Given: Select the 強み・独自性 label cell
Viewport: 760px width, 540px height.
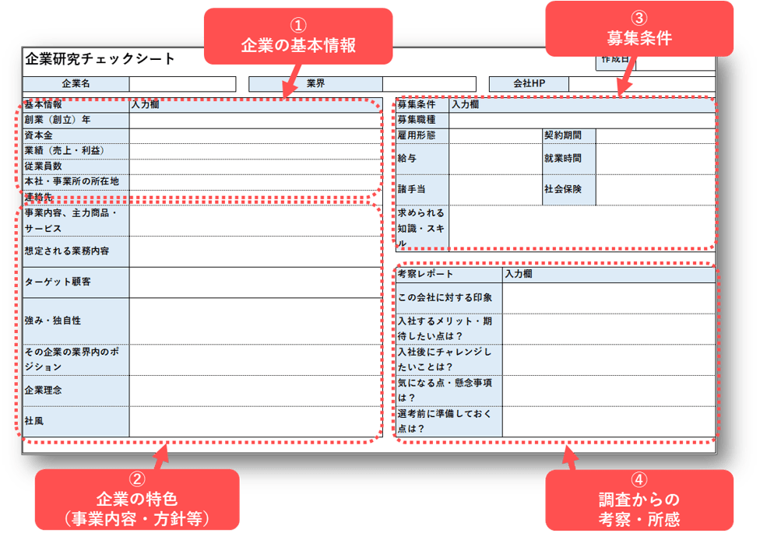Looking at the screenshot, I should [x=76, y=321].
